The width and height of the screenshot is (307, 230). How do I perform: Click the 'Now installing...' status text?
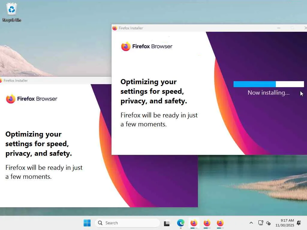268,93
